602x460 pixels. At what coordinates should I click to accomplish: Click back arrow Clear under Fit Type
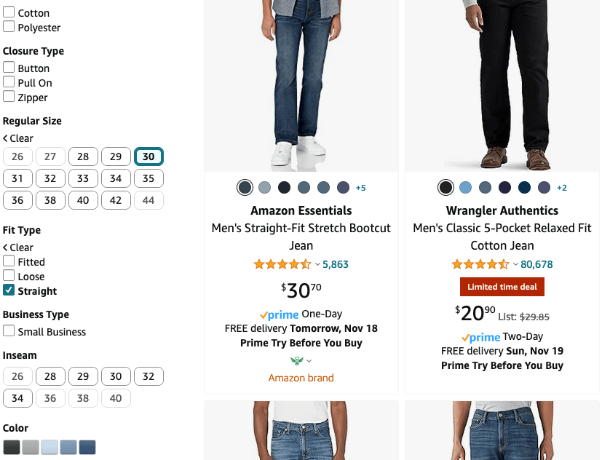click(x=18, y=247)
